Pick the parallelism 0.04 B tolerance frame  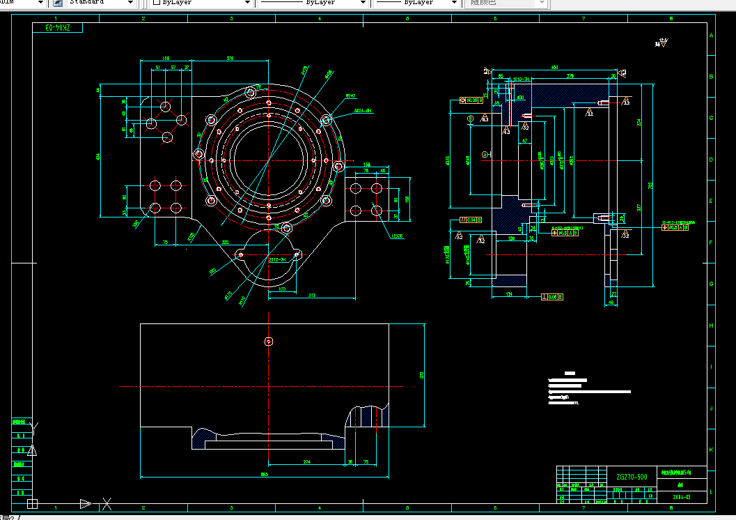coord(471,220)
